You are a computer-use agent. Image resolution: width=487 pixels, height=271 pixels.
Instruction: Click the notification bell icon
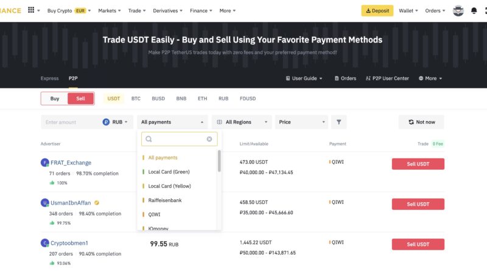tap(474, 10)
